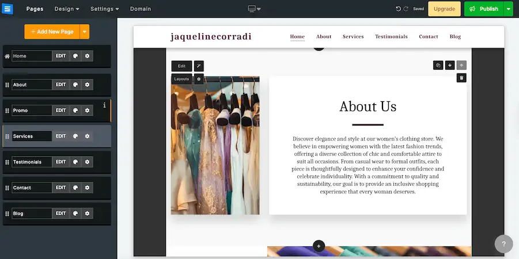Click the About page name field
519x259 pixels.
click(x=32, y=85)
